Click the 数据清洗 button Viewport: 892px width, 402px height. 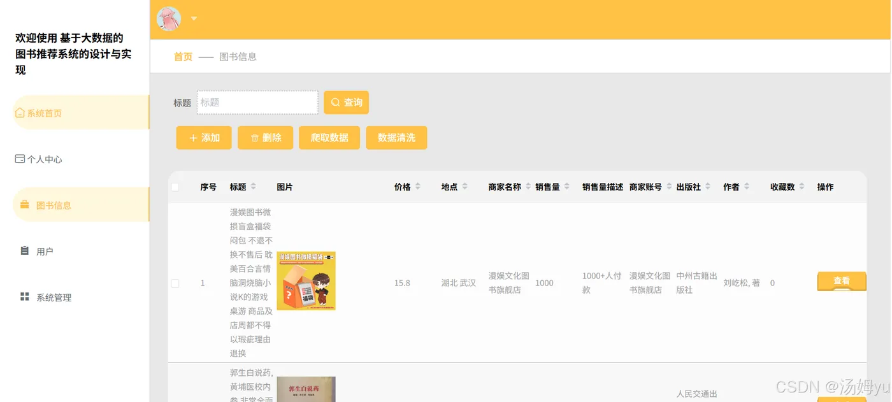(x=396, y=138)
